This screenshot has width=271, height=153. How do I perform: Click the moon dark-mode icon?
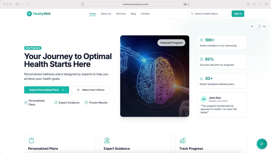coord(264,26)
